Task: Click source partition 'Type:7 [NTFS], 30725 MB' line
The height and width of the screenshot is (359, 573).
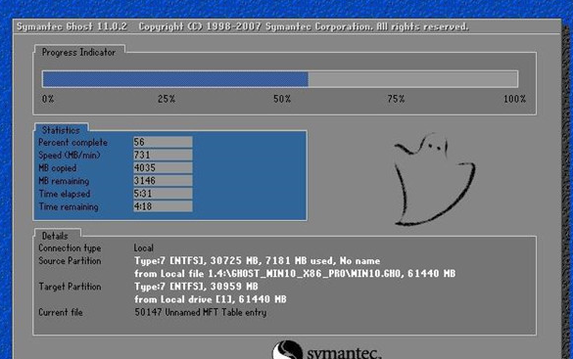Action: tap(258, 261)
